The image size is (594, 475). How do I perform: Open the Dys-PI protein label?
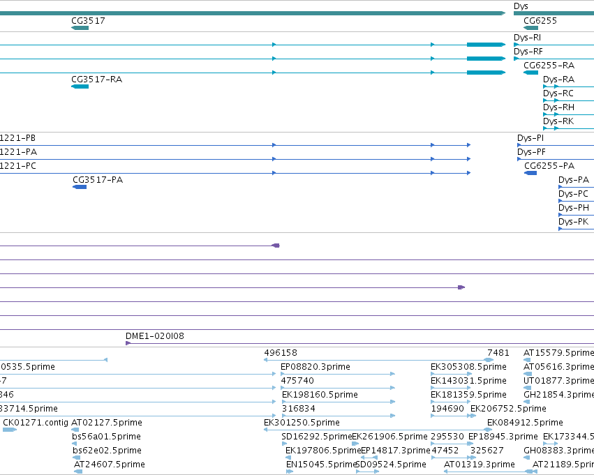(x=530, y=138)
